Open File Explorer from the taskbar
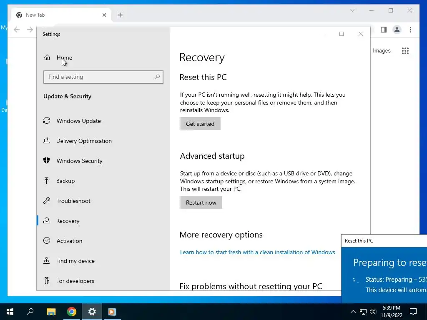This screenshot has height=320, width=427. coord(51,312)
